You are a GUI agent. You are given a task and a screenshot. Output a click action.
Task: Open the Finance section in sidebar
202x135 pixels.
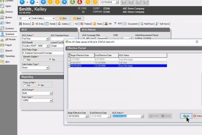pos(8,12)
